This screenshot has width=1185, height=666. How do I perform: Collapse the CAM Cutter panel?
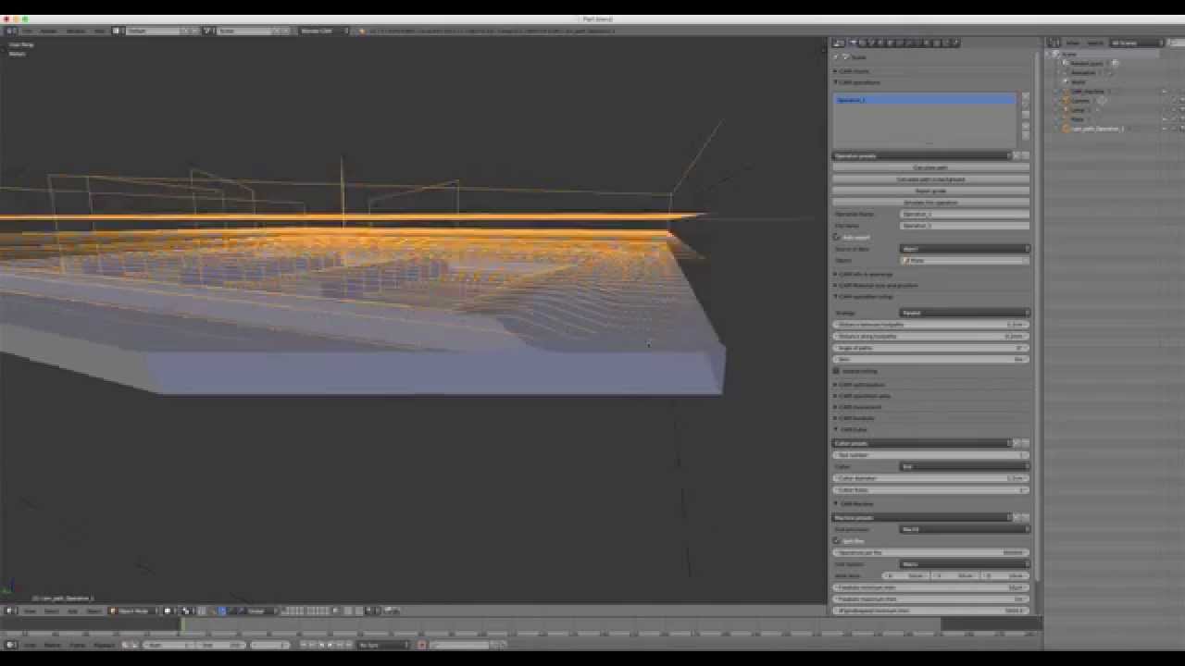tap(853, 430)
